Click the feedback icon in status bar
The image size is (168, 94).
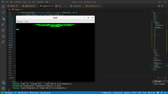tap(162, 93)
